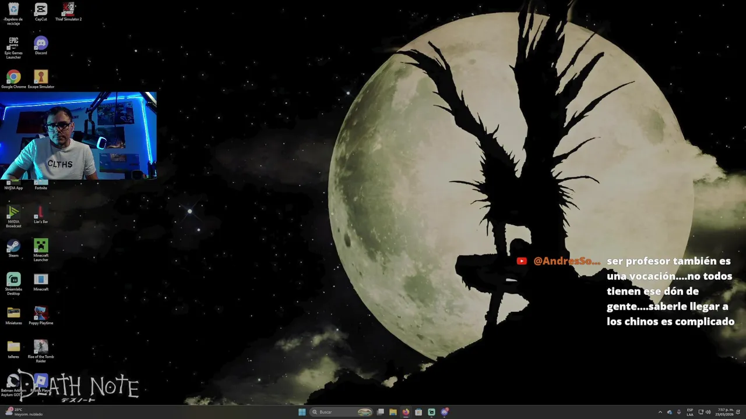
Task: Select the Roblox Player shortcut
Action: (41, 383)
